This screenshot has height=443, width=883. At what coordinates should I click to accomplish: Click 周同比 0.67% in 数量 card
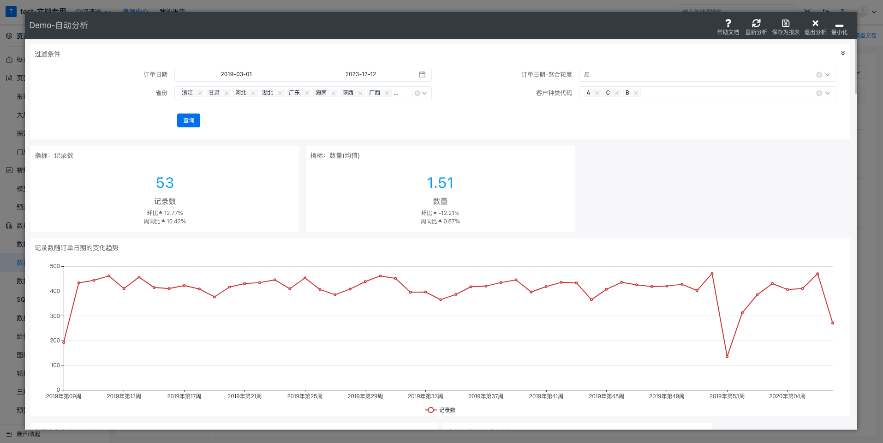[440, 221]
